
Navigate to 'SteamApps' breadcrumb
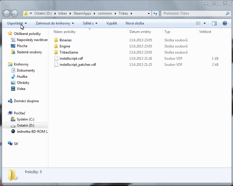[x=82, y=13]
